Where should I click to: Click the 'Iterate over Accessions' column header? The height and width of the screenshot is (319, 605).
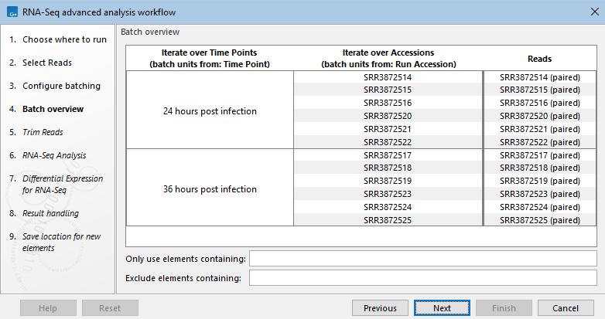388,59
